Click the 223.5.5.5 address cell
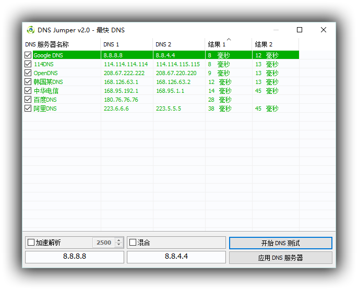This screenshot has width=358, height=290. [168, 108]
